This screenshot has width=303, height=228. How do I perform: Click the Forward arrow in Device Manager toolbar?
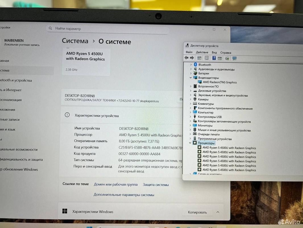192,58
